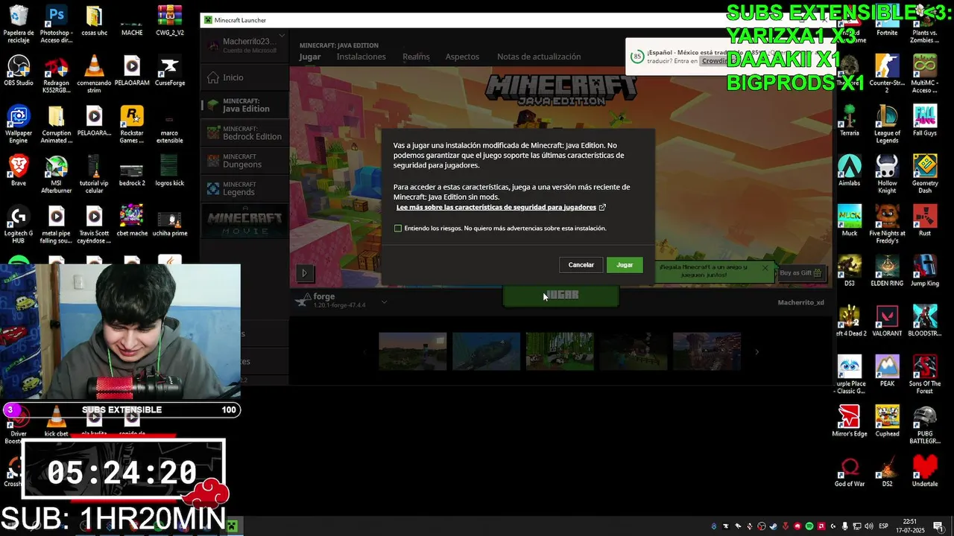Viewport: 954px width, 536px height.
Task: Open Mirror's Edge desktop shortcut
Action: click(x=849, y=421)
